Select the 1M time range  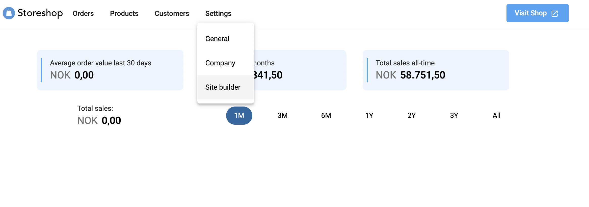point(239,116)
